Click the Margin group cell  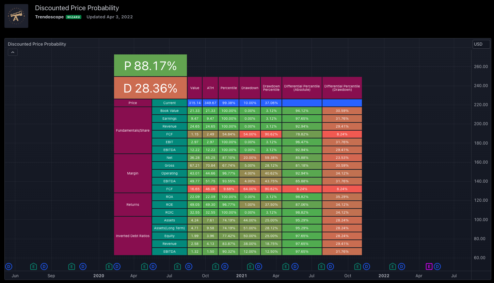coord(133,173)
